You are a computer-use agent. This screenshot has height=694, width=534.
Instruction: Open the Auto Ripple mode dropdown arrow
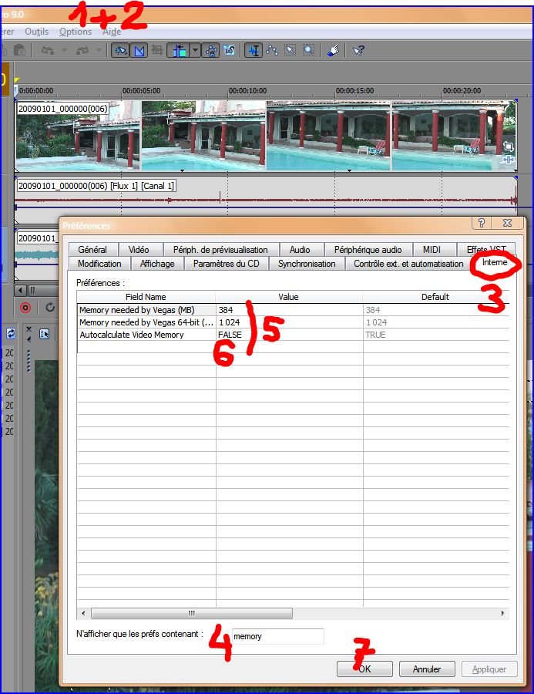195,50
